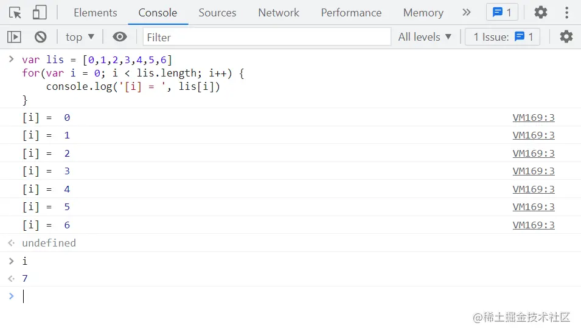The width and height of the screenshot is (581, 334).
Task: Open VM169:3 link for the [i] = 6 row
Action: pos(534,225)
